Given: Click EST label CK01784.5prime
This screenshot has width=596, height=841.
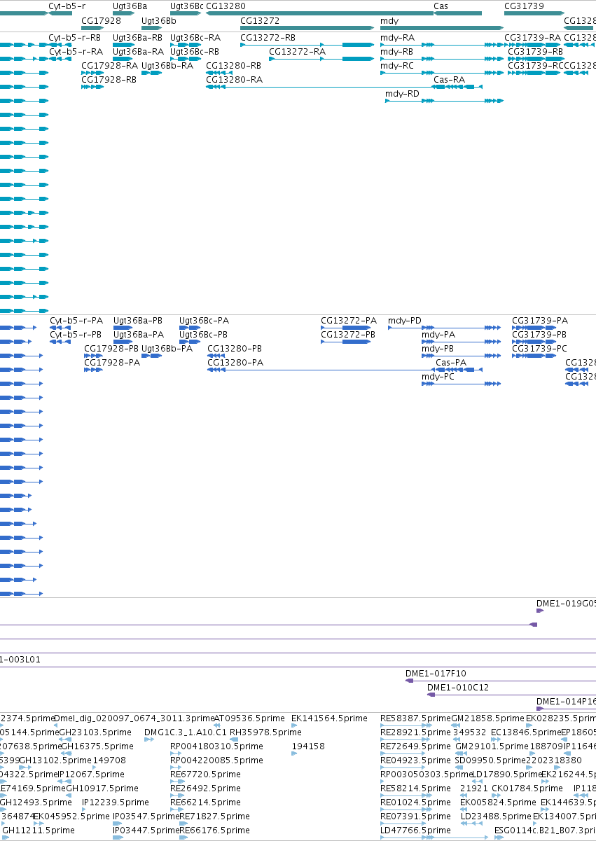Looking at the screenshot, I should (528, 788).
